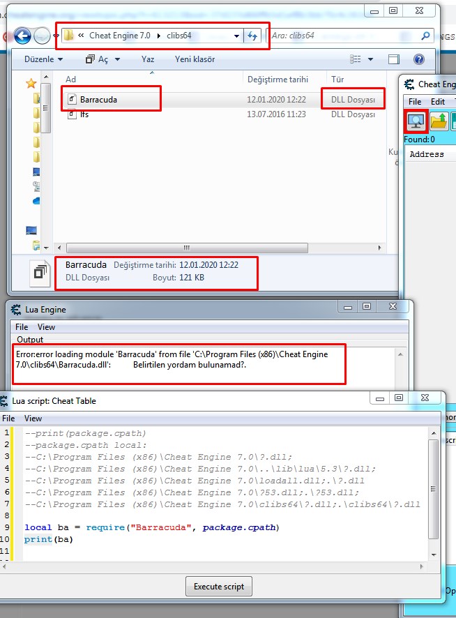Click the change view icon in Explorer toolbar
456x618 pixels.
coord(355,59)
